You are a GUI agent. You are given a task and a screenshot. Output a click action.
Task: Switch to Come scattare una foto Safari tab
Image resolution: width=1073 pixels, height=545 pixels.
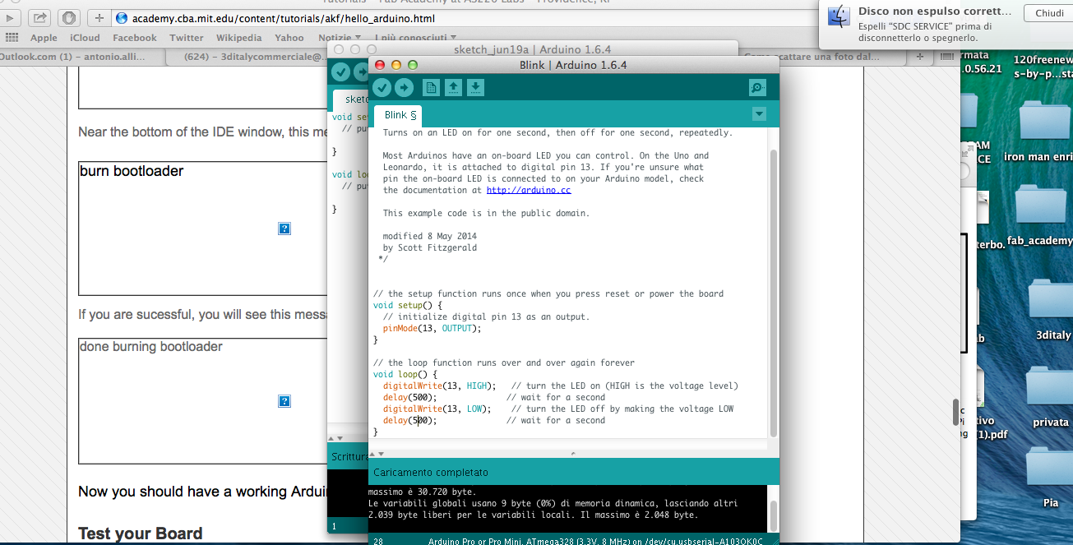coord(822,57)
